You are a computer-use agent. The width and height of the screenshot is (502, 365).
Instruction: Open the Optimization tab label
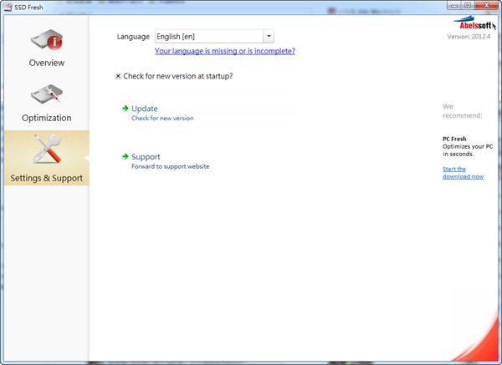pos(46,118)
